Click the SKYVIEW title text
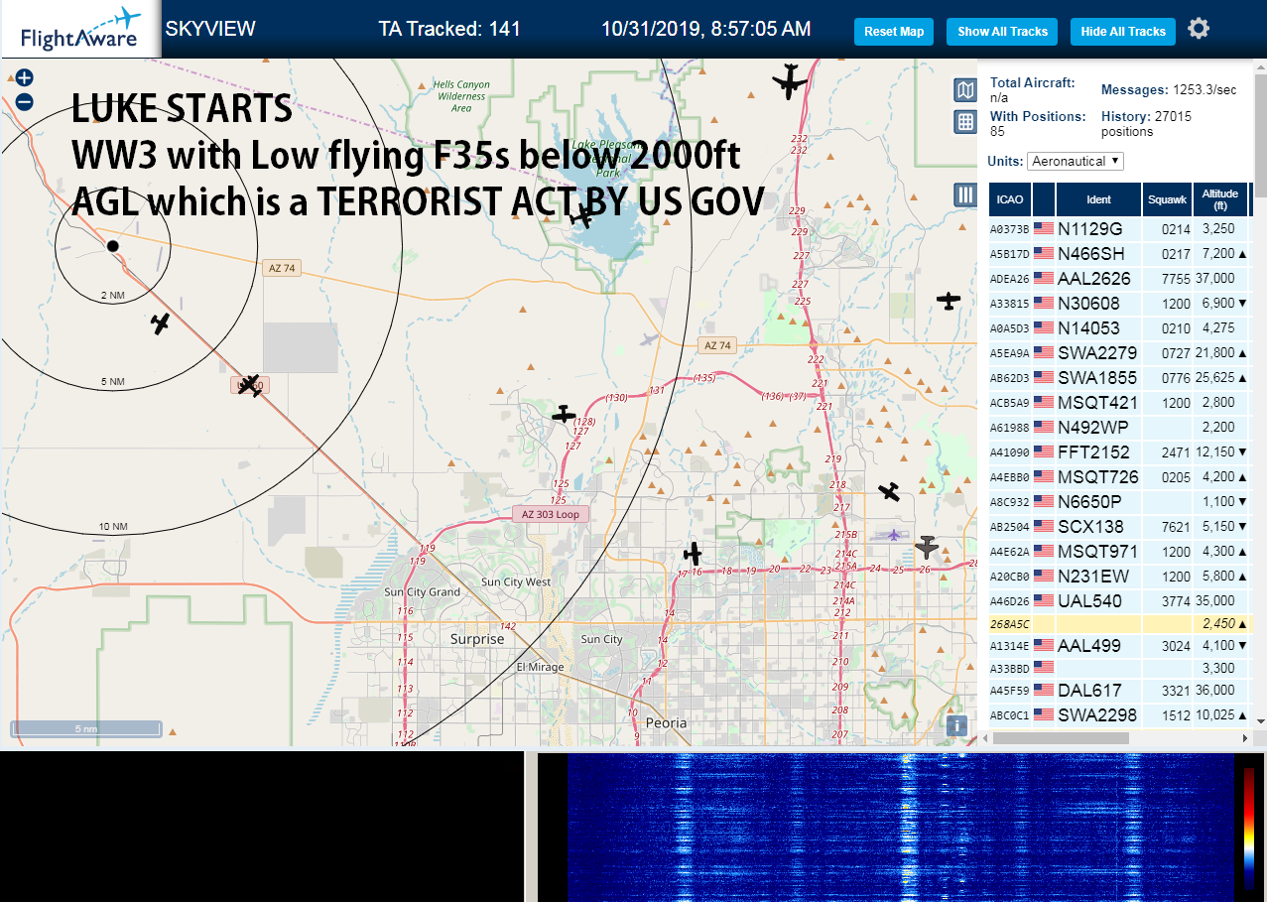Screen dimensions: 1267x902 tap(210, 29)
